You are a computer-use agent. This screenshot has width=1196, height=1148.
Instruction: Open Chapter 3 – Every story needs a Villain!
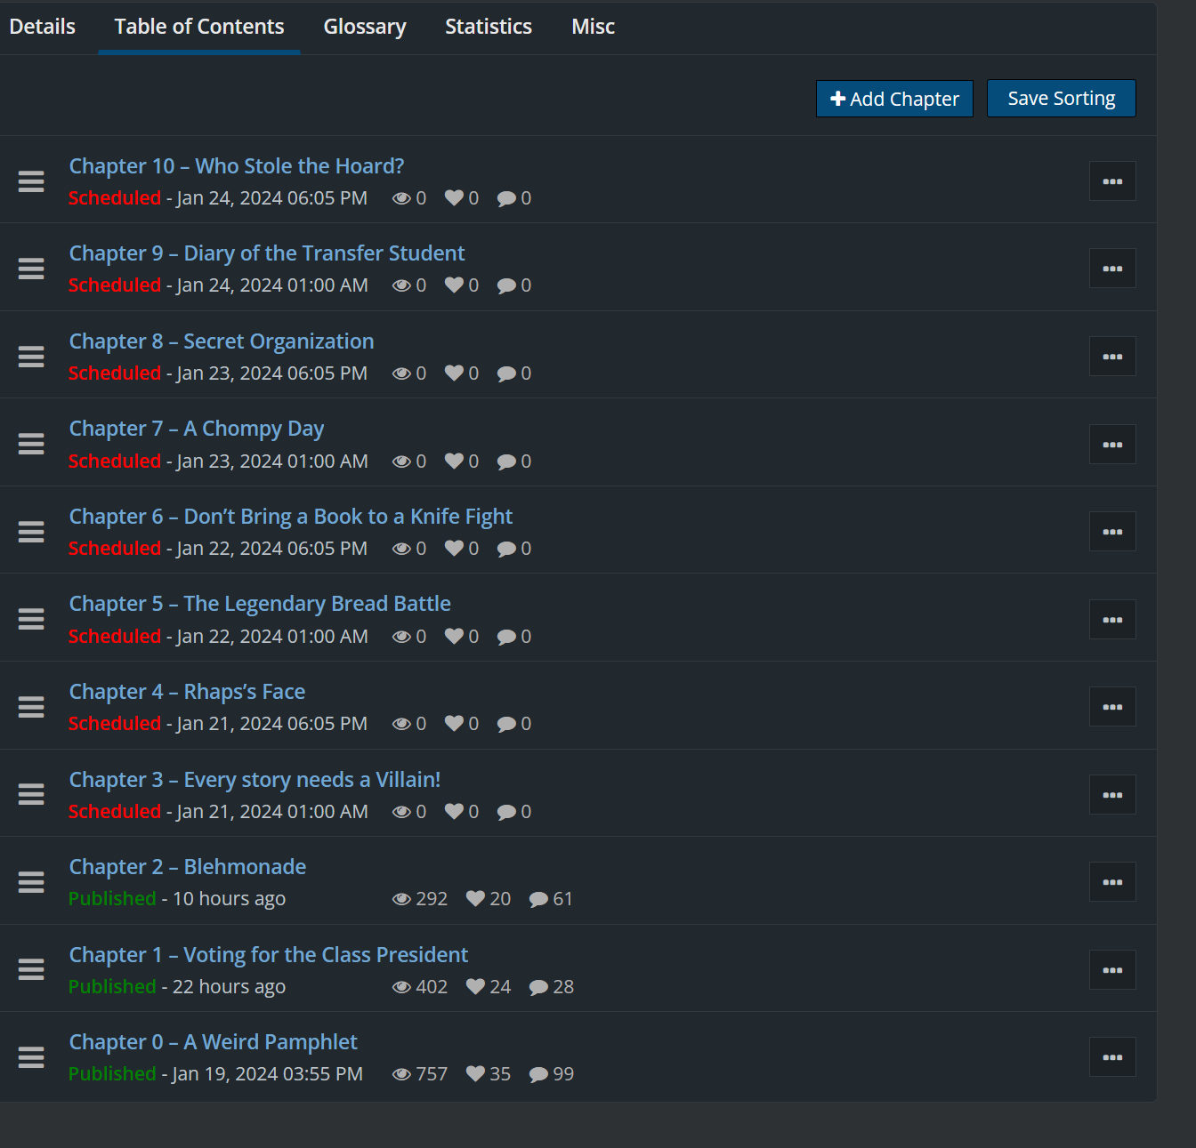point(255,780)
